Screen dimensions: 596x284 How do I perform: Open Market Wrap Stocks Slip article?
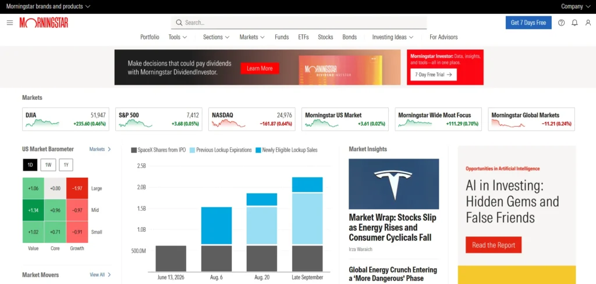[393, 228]
